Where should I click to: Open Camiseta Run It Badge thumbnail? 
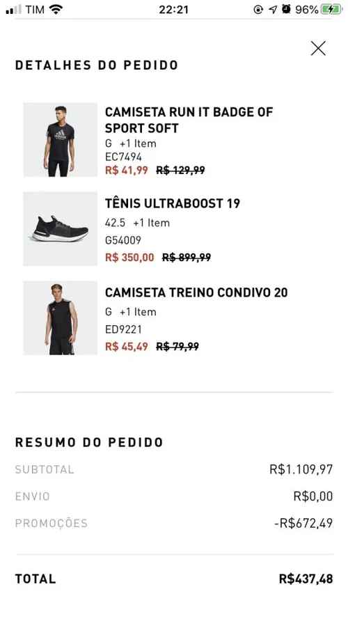[x=61, y=140]
